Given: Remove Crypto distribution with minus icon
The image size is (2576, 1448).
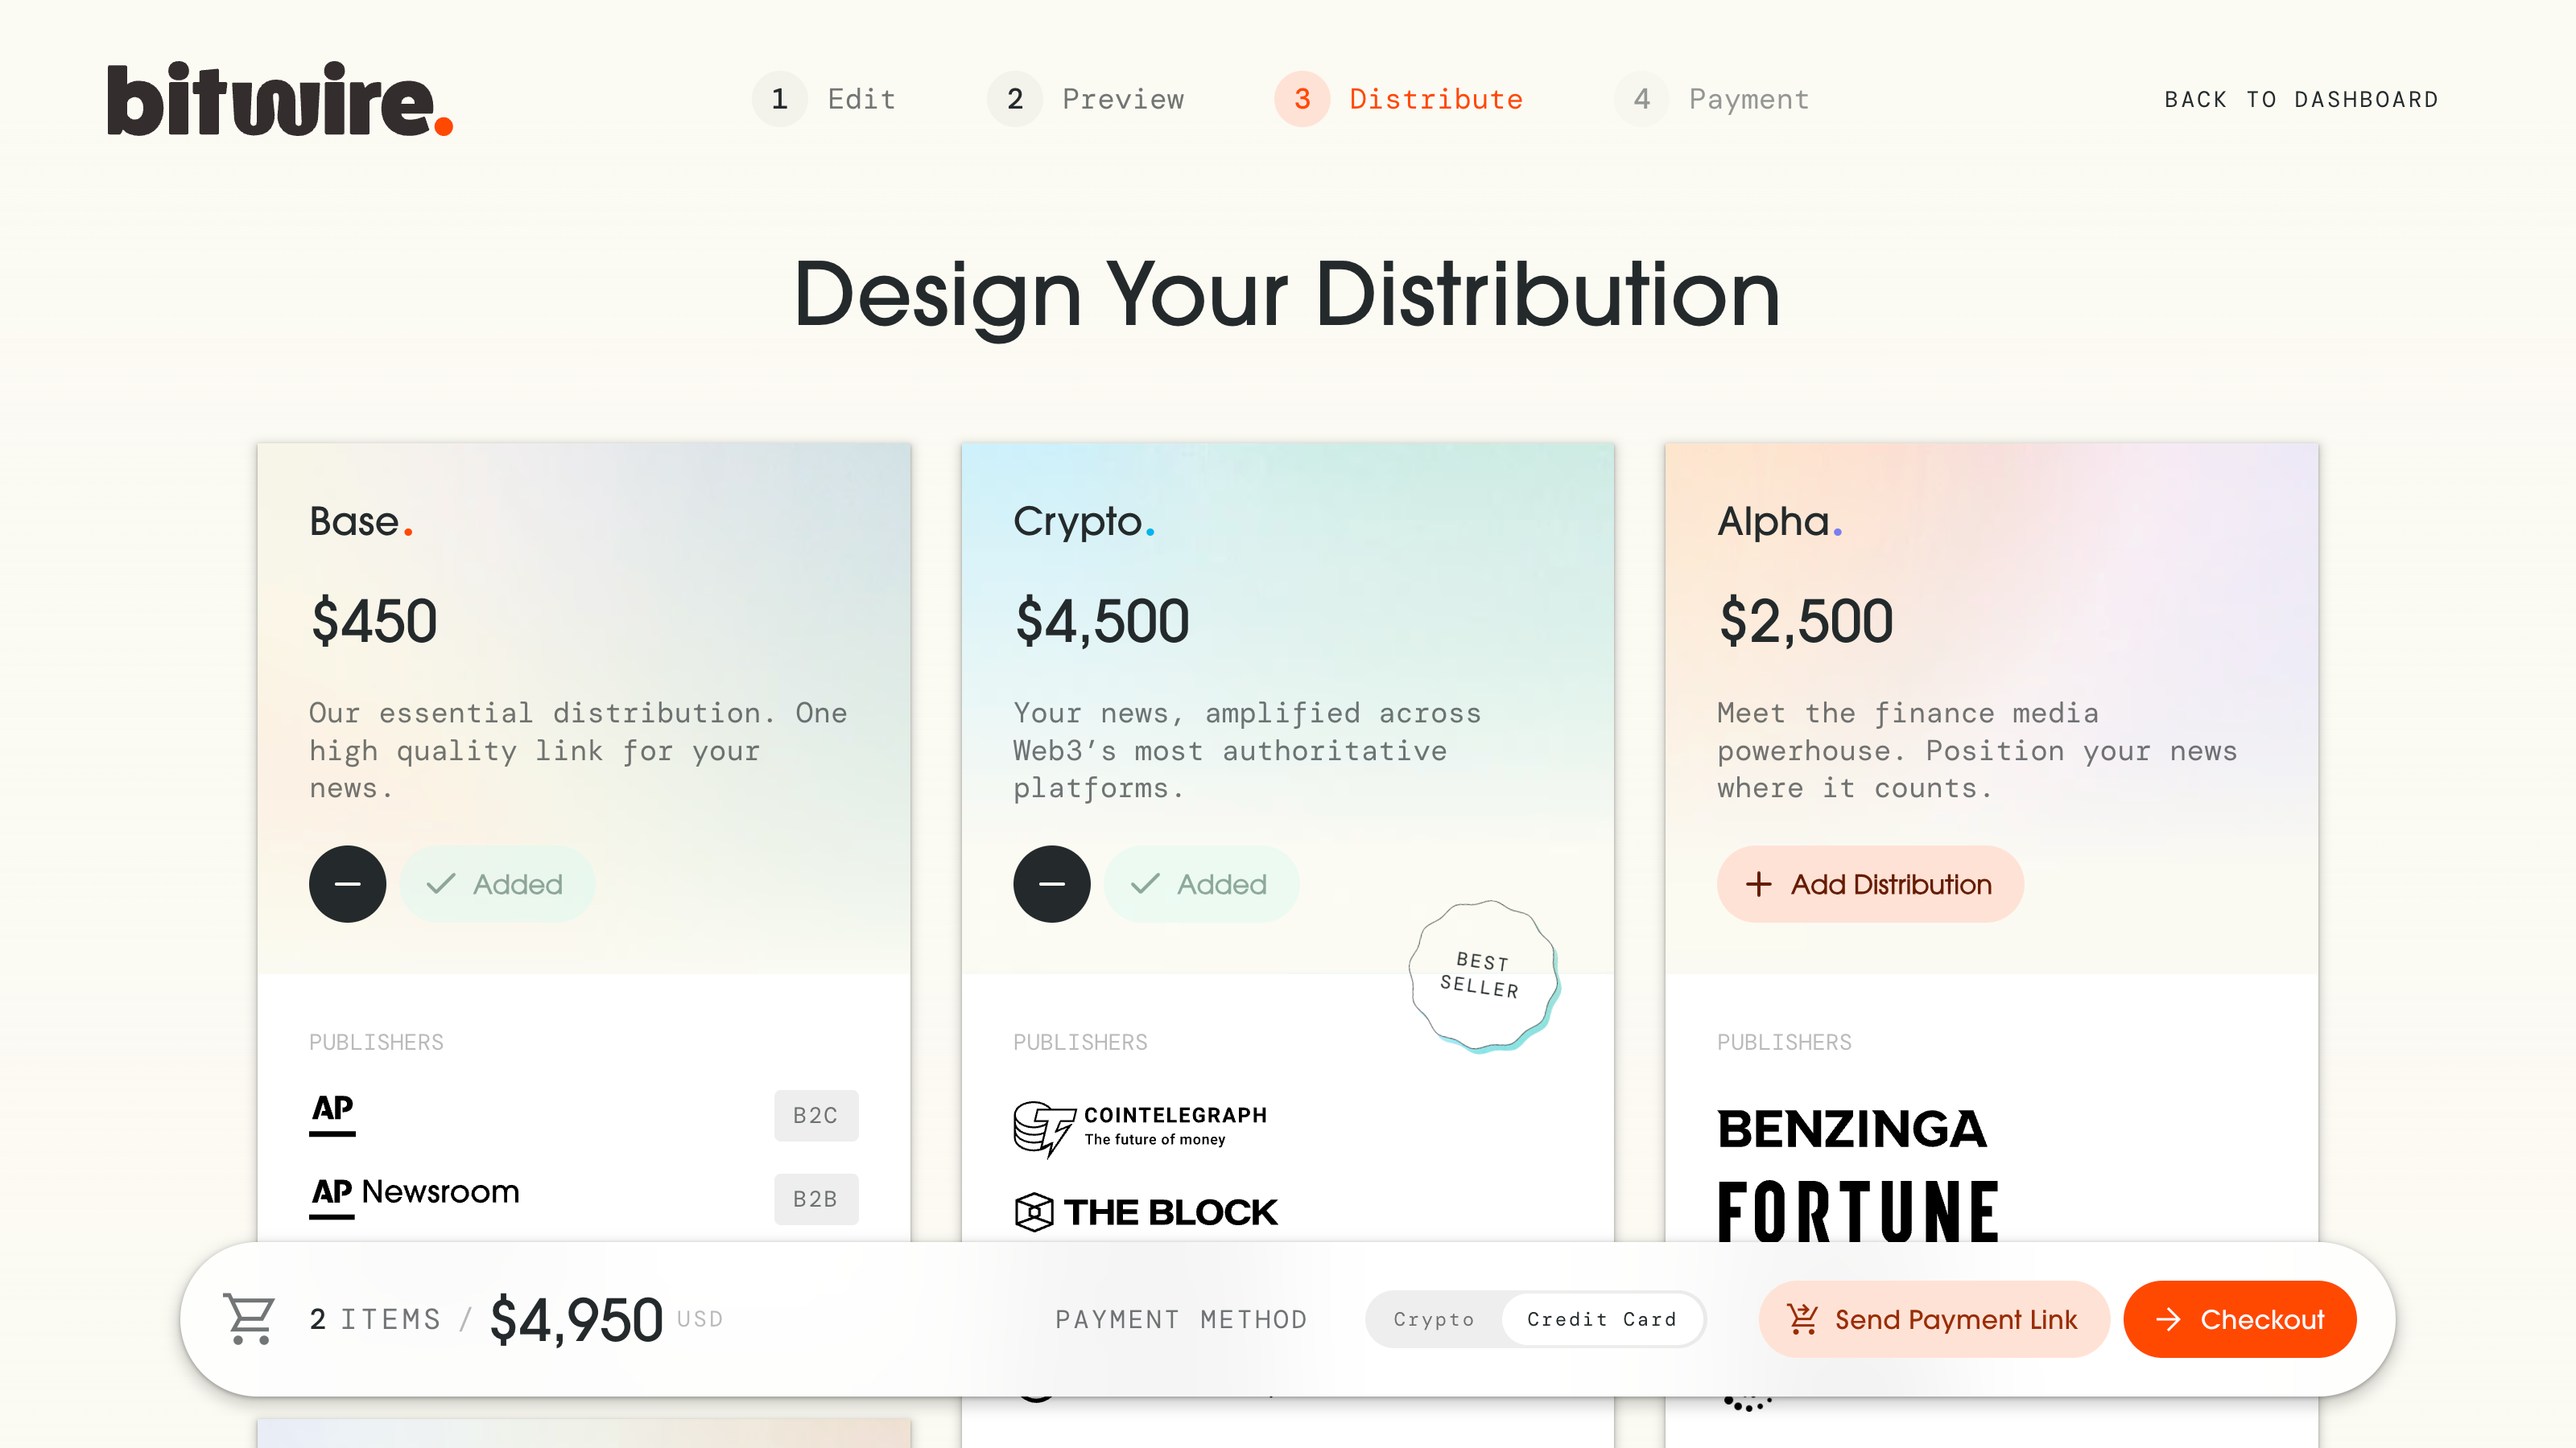Looking at the screenshot, I should 1051,884.
